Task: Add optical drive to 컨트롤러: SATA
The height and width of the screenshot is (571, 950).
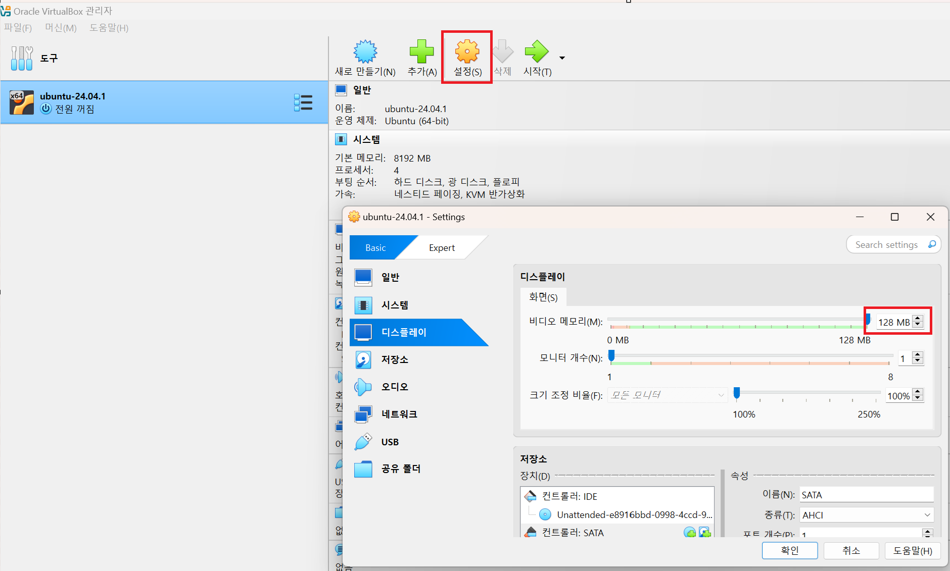Action: pos(689,532)
